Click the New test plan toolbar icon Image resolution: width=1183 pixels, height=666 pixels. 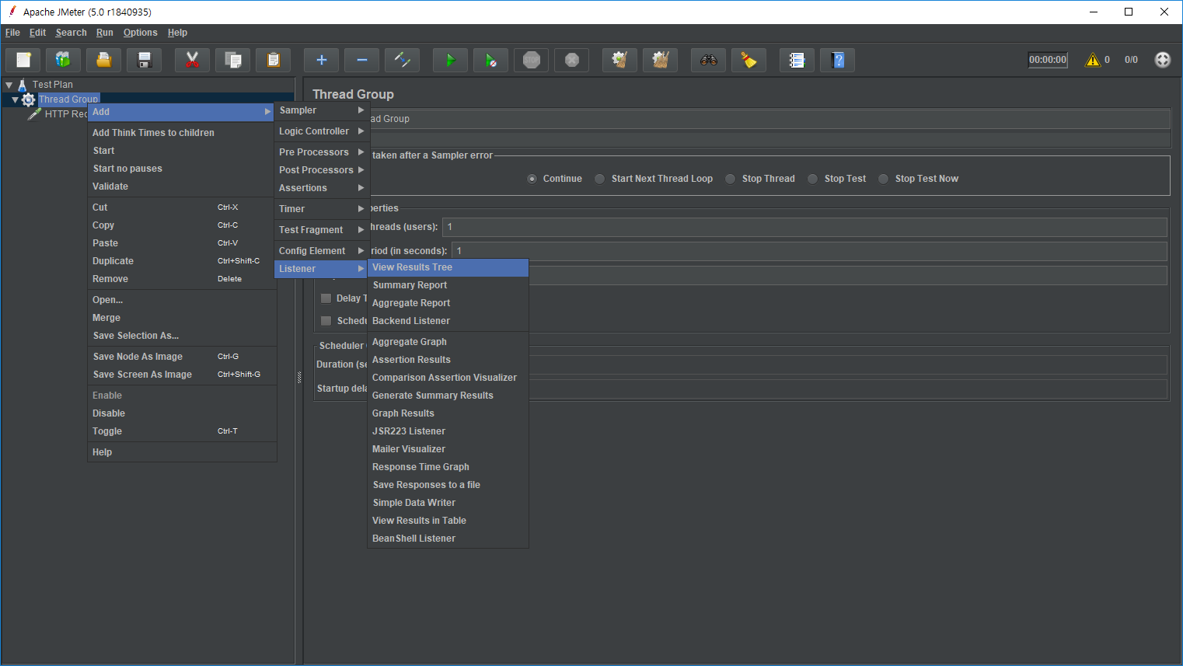tap(23, 60)
